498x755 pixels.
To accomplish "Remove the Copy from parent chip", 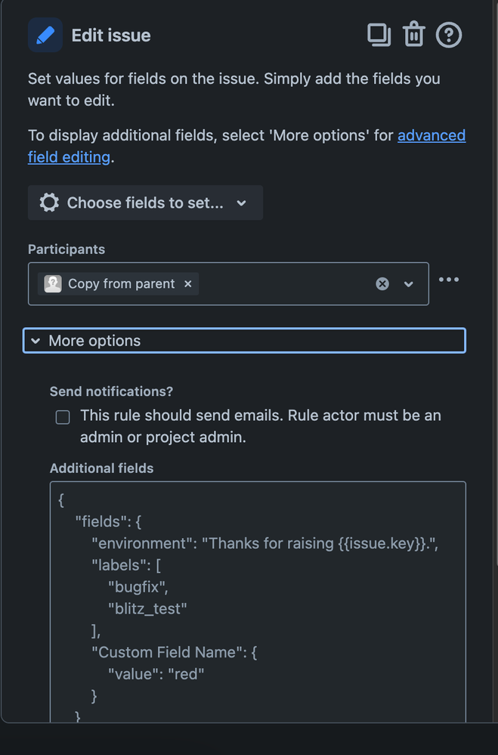I will (x=188, y=283).
